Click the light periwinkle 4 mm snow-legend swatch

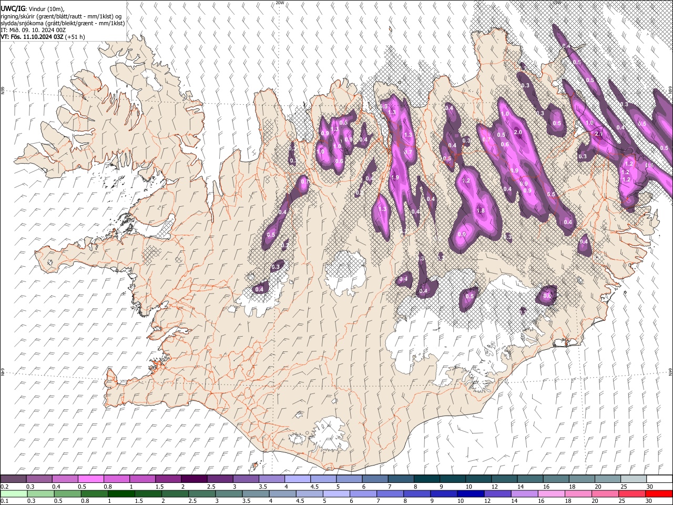click(297, 479)
